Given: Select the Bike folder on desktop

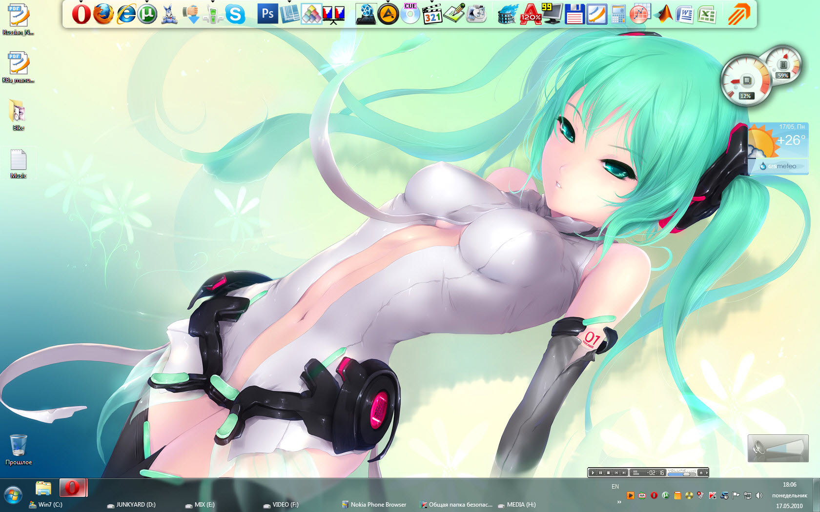Looking at the screenshot, I should [19, 115].
